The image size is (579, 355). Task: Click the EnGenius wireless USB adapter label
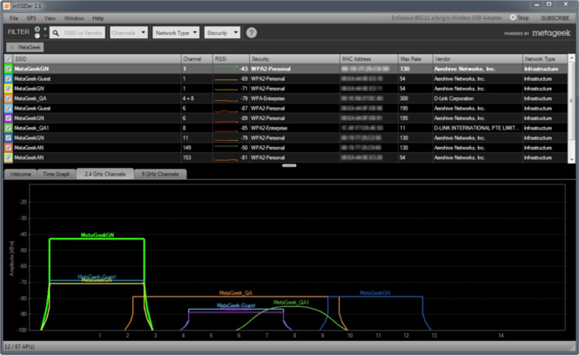(x=447, y=18)
